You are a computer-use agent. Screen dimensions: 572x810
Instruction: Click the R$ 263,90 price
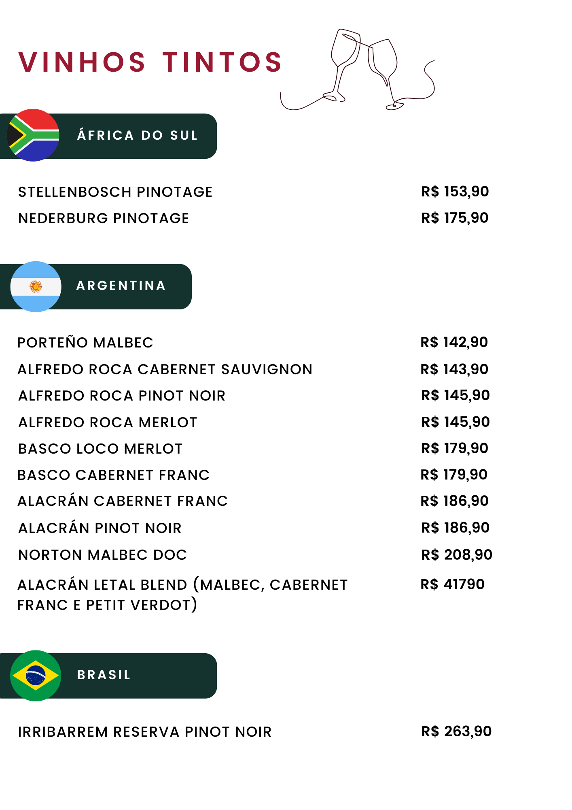point(456,731)
